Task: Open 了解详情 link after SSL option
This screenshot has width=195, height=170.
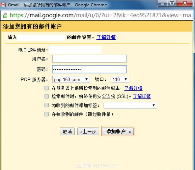Action: [x=142, y=97]
